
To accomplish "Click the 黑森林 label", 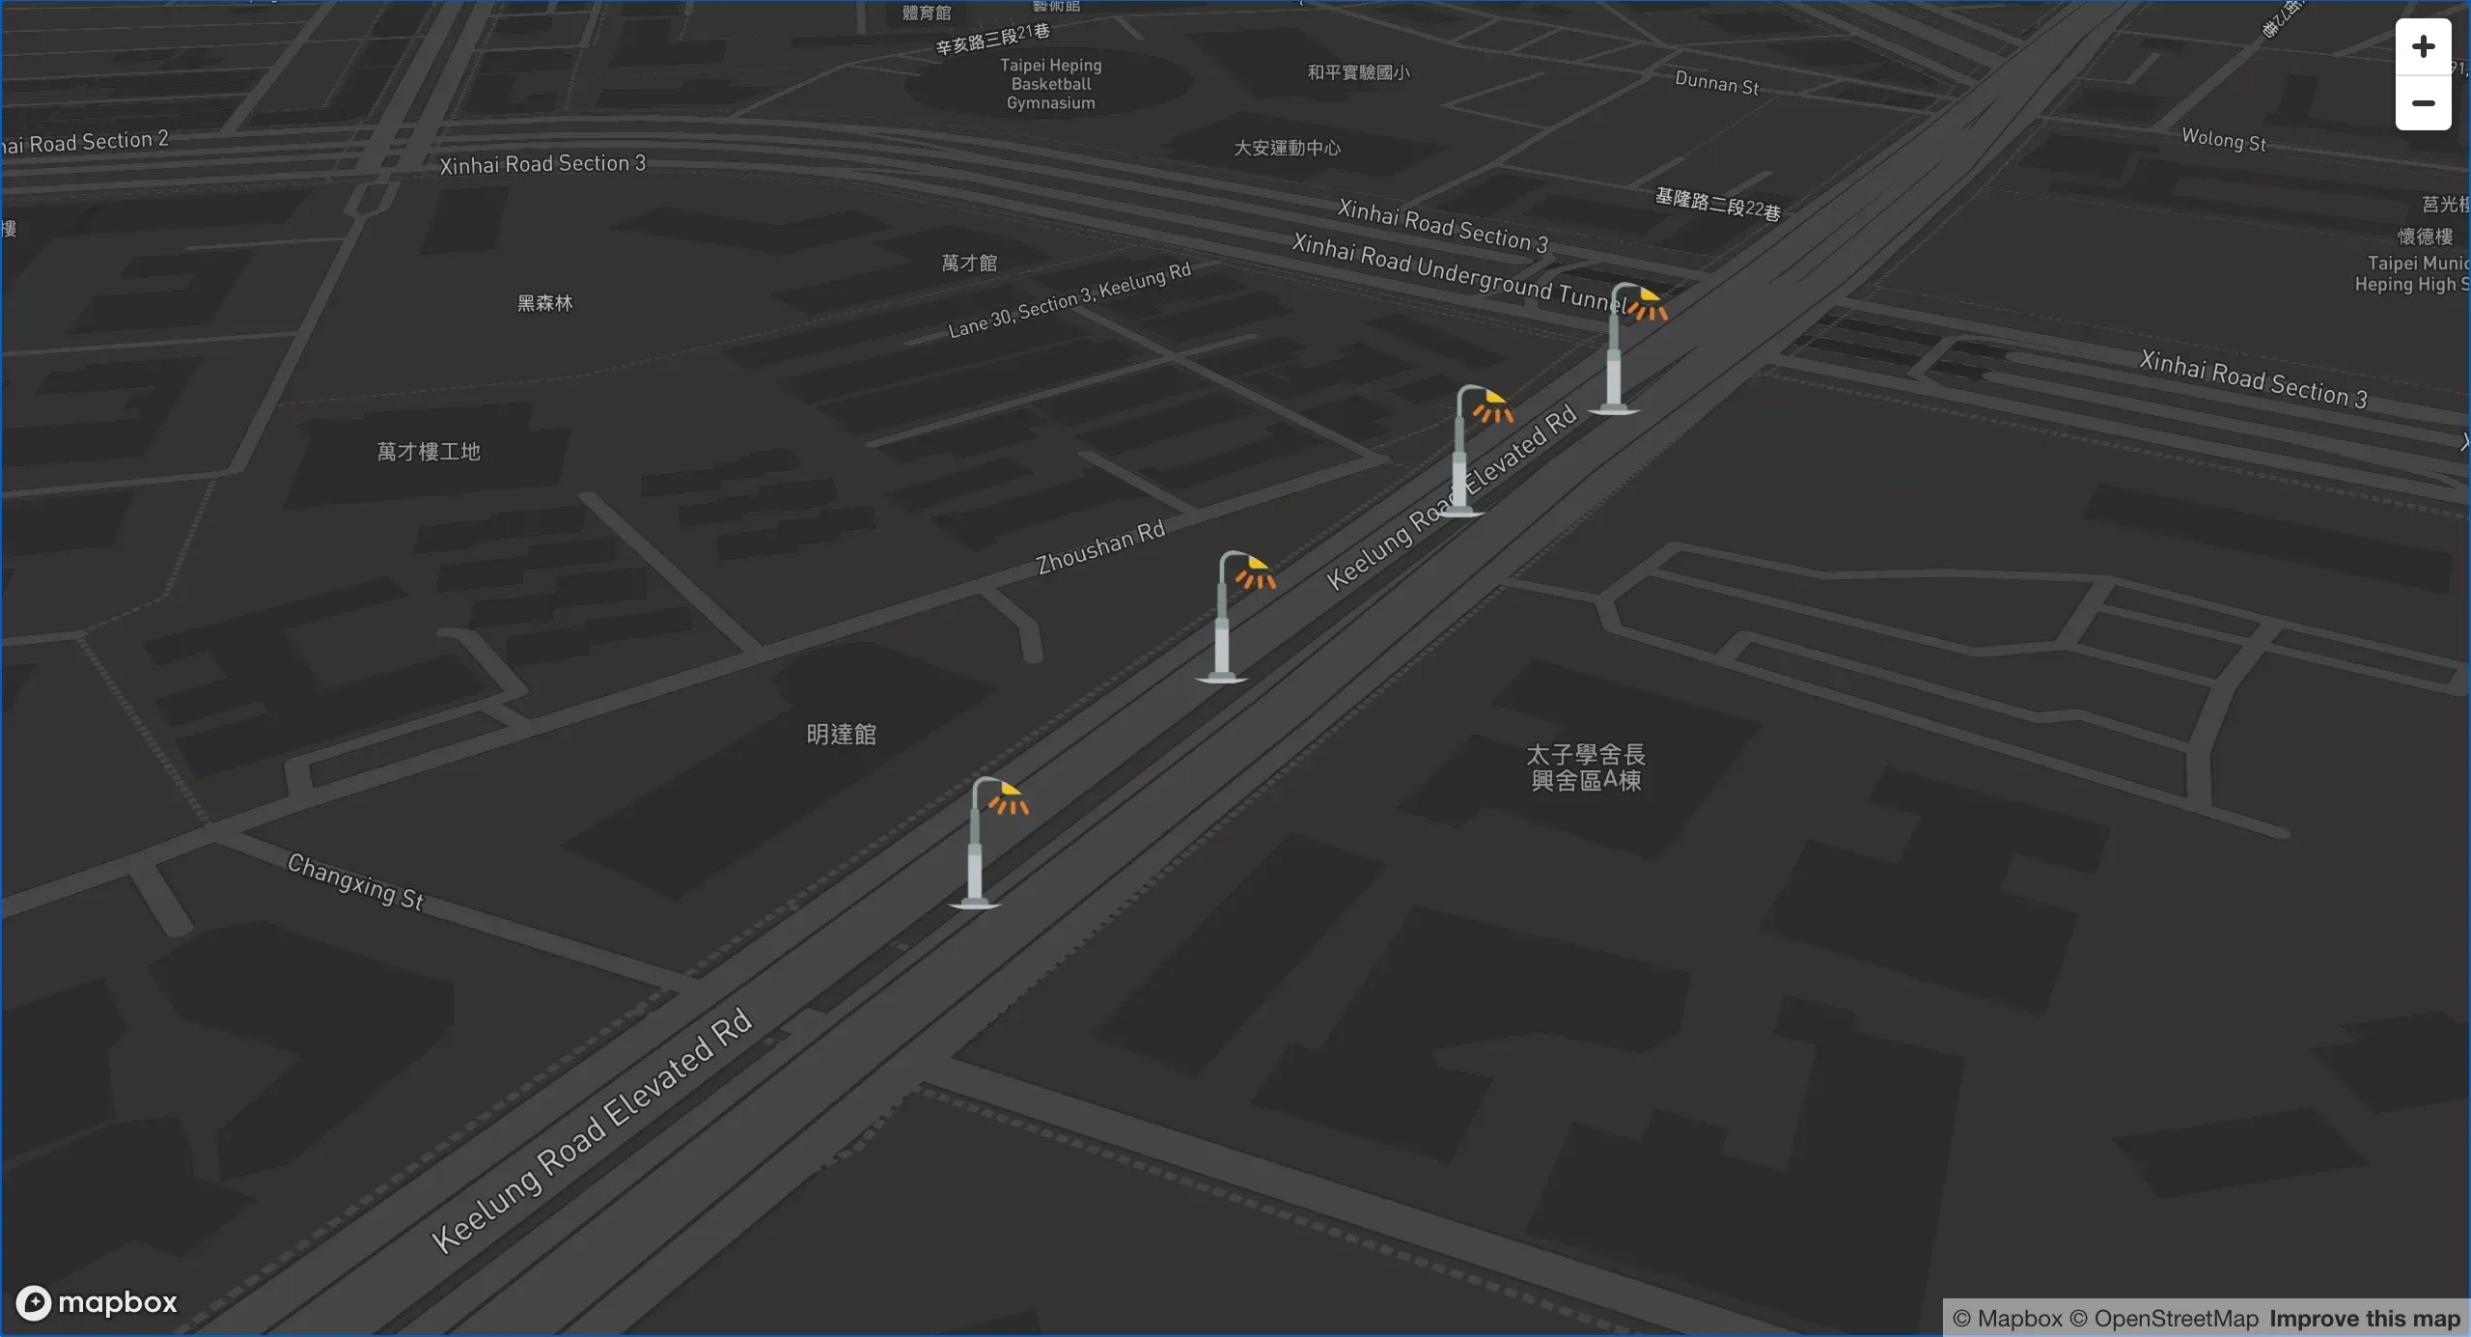I will click(x=544, y=303).
